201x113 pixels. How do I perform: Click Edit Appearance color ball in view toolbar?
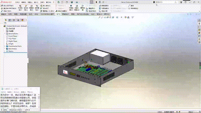(126, 17)
